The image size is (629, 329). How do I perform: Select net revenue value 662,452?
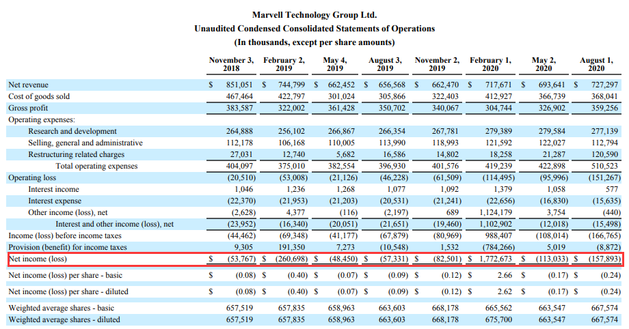pos(341,85)
